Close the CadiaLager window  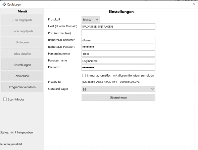click(194, 4)
